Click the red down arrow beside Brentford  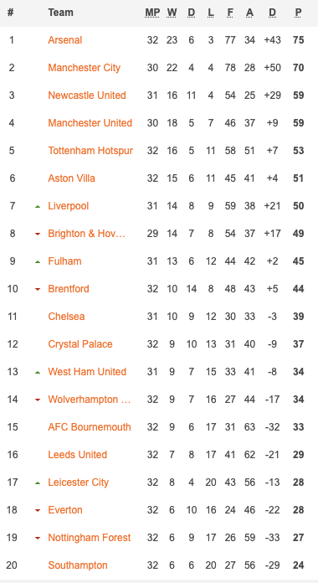pyautogui.click(x=38, y=289)
